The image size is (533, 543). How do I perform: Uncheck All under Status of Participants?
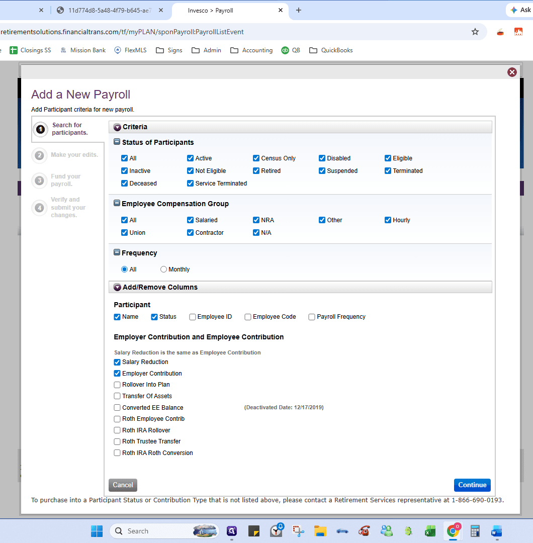click(x=124, y=158)
